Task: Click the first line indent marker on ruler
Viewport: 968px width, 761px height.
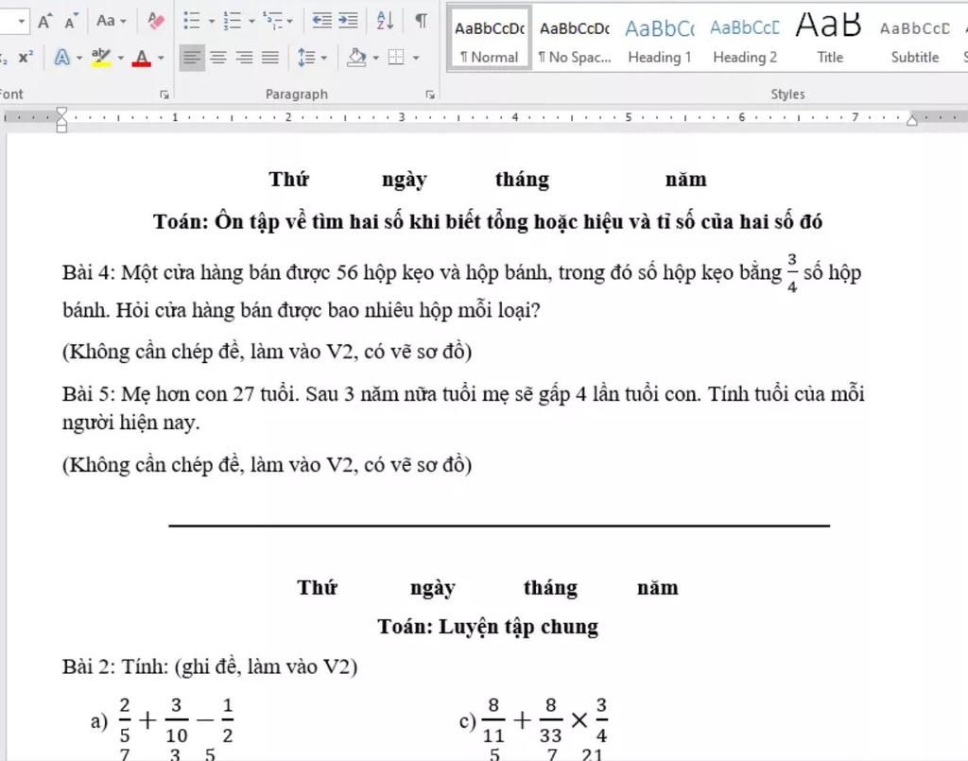Action: (x=61, y=112)
